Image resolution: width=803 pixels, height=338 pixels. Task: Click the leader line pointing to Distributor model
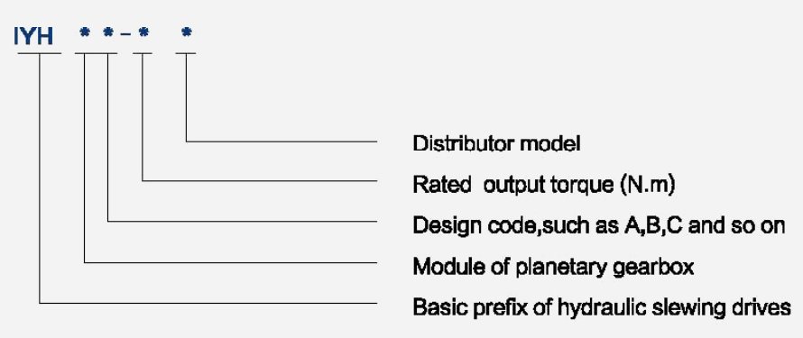coord(282,142)
